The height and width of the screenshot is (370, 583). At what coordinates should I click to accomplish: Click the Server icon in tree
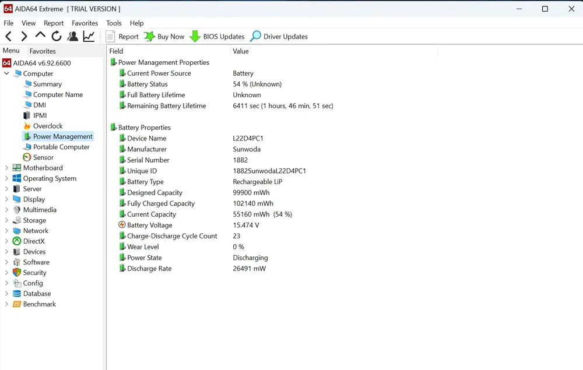tap(17, 189)
